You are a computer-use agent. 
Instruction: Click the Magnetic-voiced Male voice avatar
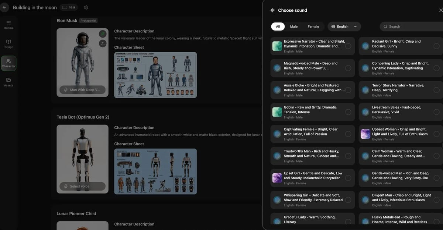point(277,68)
